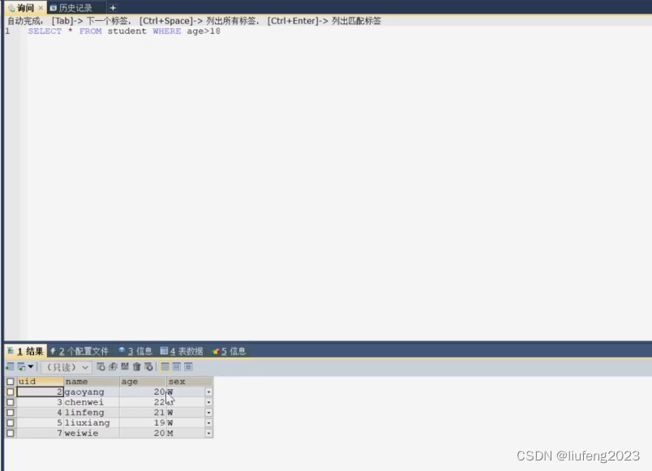The image size is (652, 471).
Task: Sort by the age column header
Action: 143,381
